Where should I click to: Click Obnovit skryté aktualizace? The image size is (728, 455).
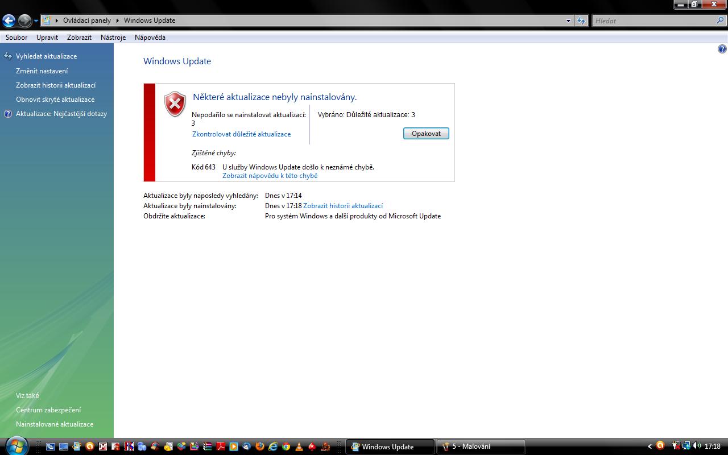click(55, 100)
